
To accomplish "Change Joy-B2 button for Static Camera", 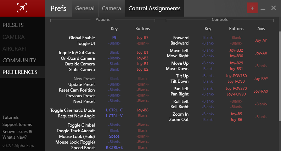I will 143,69.
